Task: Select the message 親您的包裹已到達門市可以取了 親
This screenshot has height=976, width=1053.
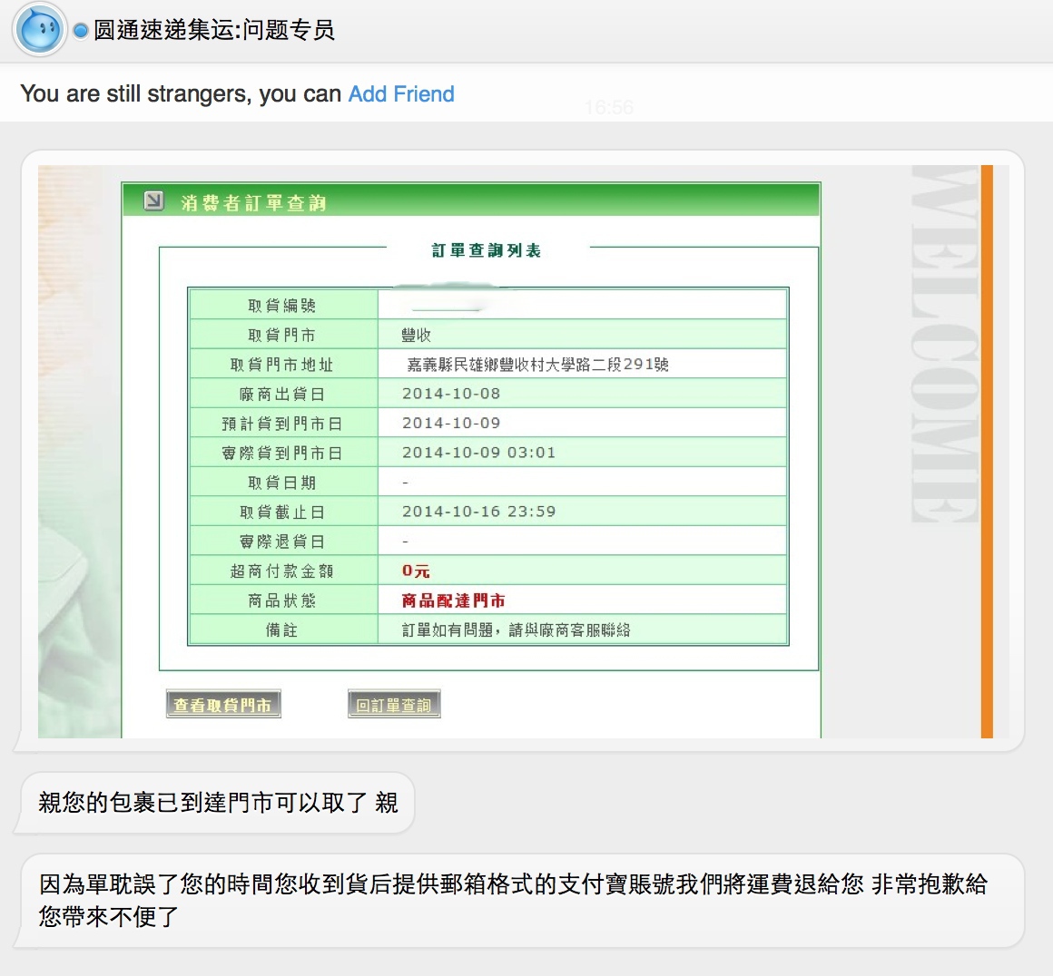Action: (218, 802)
